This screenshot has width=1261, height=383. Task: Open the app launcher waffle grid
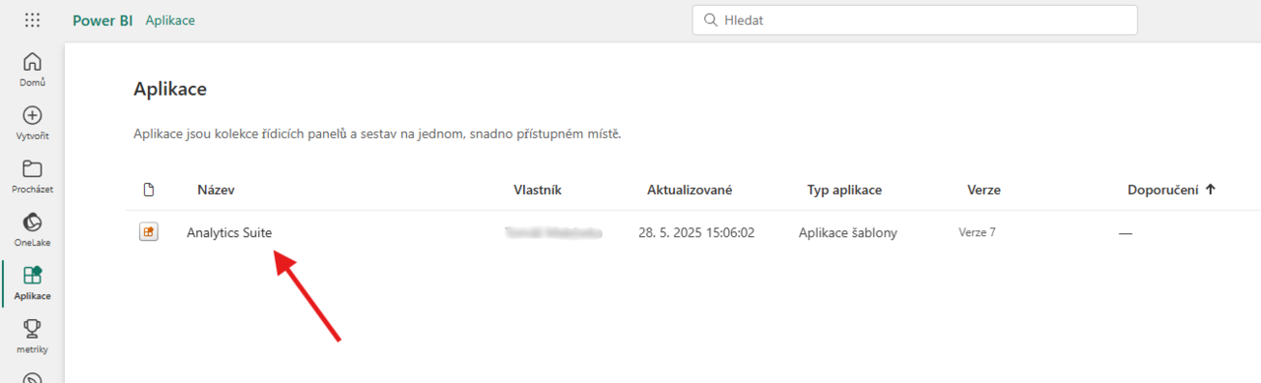point(33,20)
